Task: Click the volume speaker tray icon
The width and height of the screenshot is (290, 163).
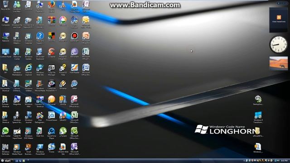Action: [x=278, y=161]
